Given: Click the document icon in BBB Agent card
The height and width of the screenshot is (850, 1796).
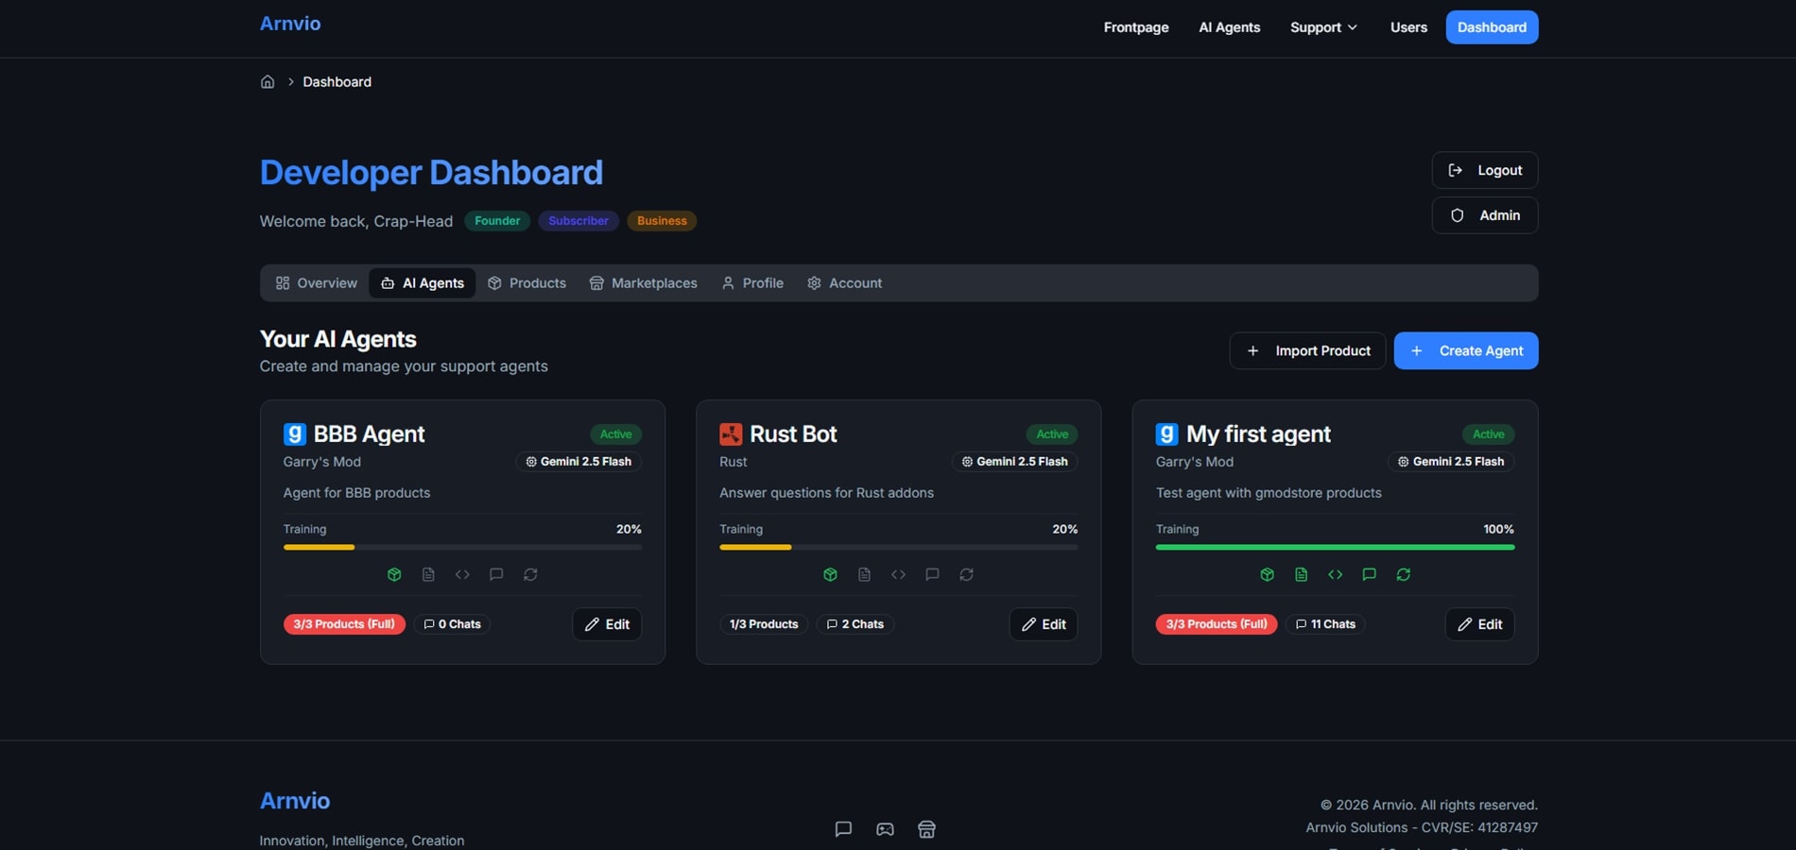Looking at the screenshot, I should point(428,574).
